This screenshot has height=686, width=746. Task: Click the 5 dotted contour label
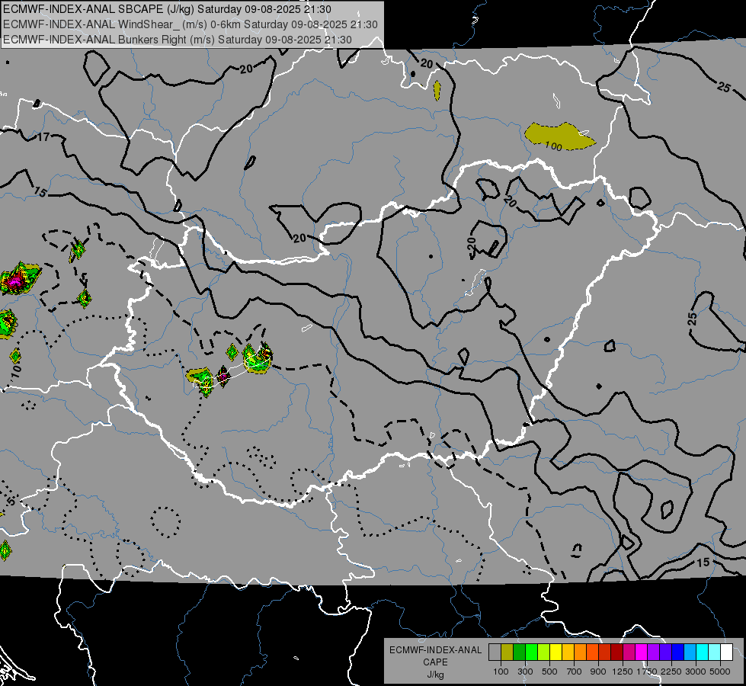11,501
